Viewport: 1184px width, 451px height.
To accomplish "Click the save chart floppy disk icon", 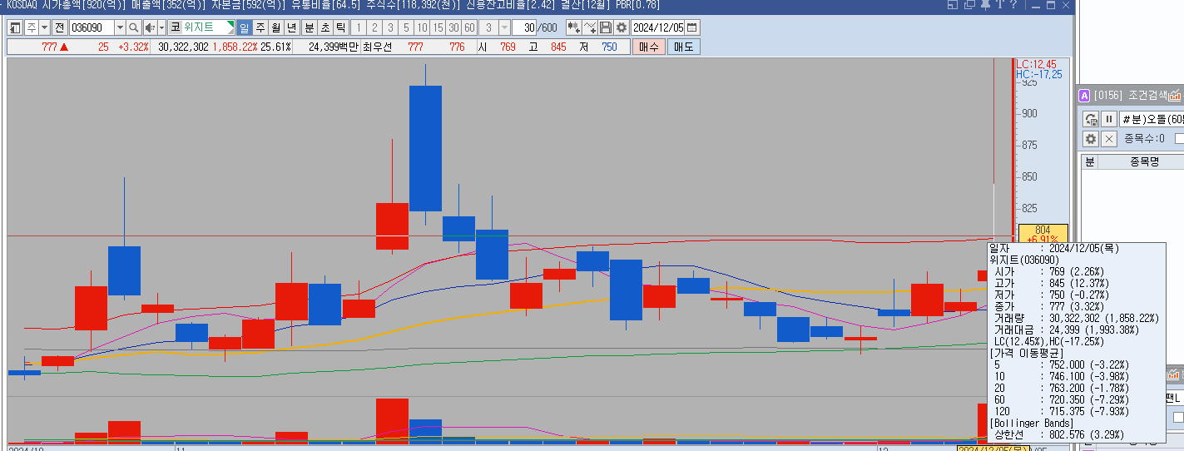I will point(606,27).
